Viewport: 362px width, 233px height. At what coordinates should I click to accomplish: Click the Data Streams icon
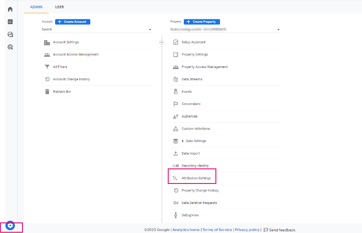point(176,79)
